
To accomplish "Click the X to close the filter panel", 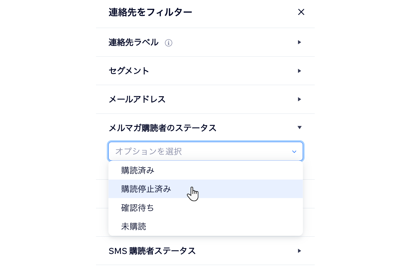I will pyautogui.click(x=301, y=12).
